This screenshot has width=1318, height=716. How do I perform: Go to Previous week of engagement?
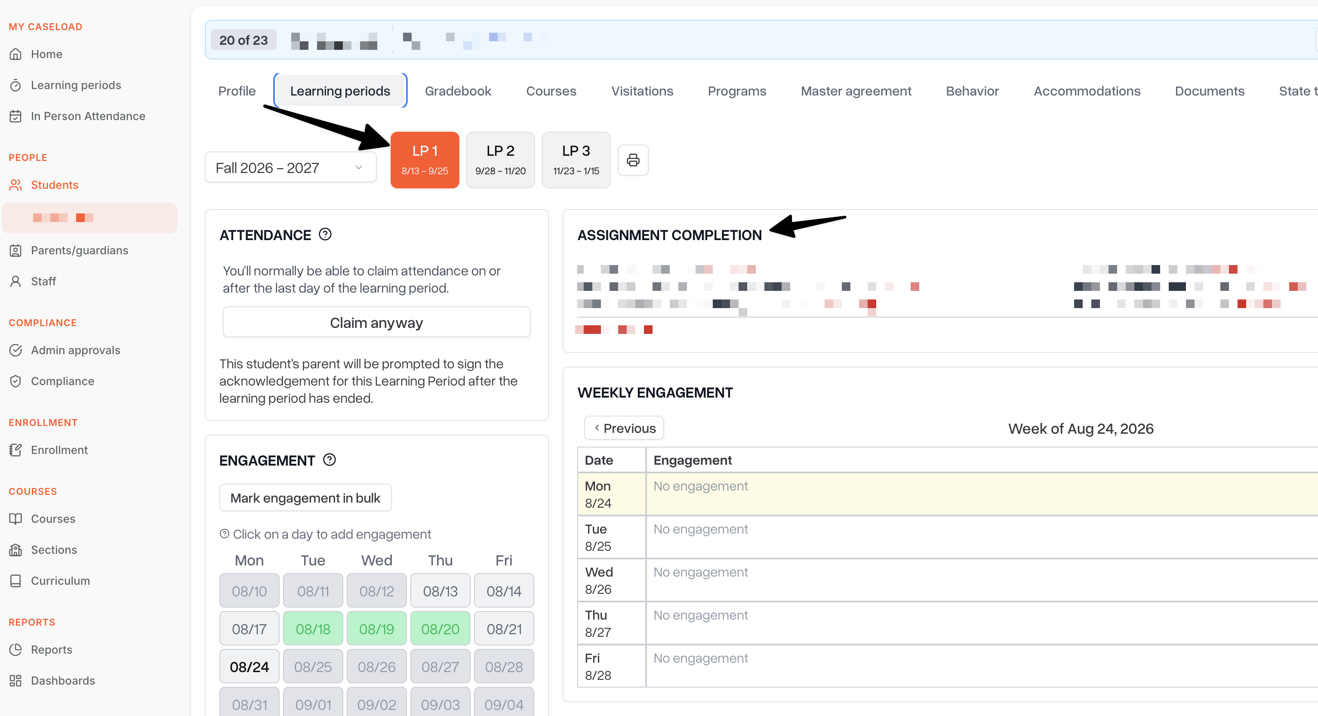624,428
